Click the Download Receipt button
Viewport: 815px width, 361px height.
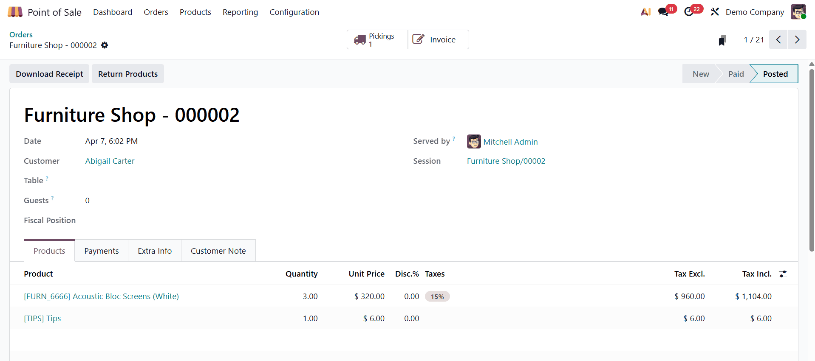click(49, 73)
